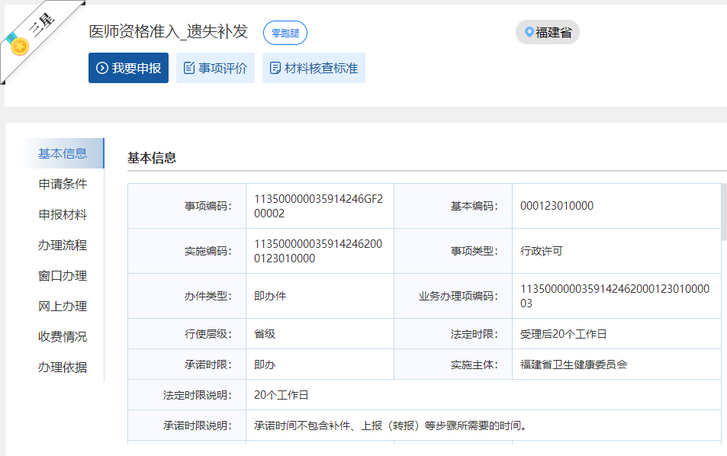The image size is (727, 456).
Task: Click the arrow icon in 我要申报 button
Action: click(x=101, y=69)
